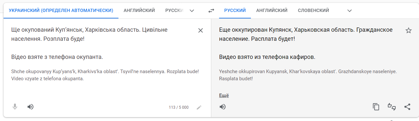The width and height of the screenshot is (419, 121).
Task: Click the Ещё link under the translation
Action: [x=224, y=95]
